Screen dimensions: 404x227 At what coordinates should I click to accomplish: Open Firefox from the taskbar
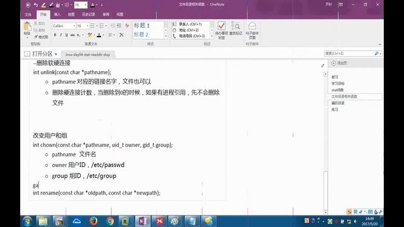click(x=93, y=221)
